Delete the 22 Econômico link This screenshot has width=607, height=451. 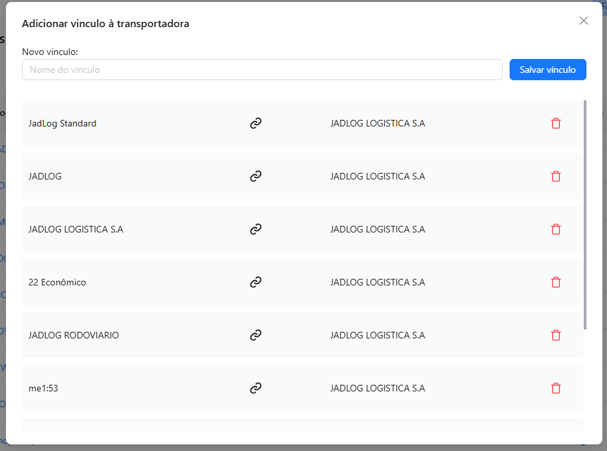click(556, 282)
